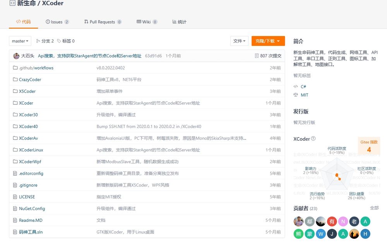Open the 克隆/下载 dropdown button

click(x=268, y=41)
